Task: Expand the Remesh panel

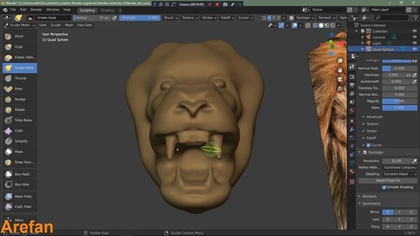Action: tap(369, 197)
